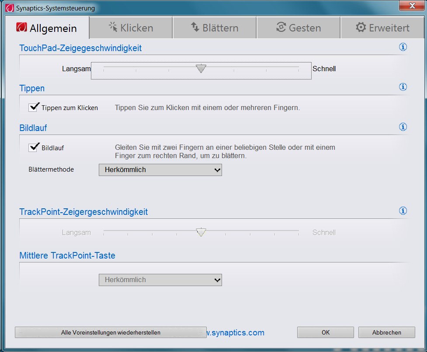
Task: Open info for TrackPoint-Zeigergeschwindigkeit section
Action: pyautogui.click(x=403, y=211)
